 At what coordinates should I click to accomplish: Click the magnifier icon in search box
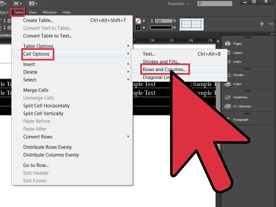point(200,4)
